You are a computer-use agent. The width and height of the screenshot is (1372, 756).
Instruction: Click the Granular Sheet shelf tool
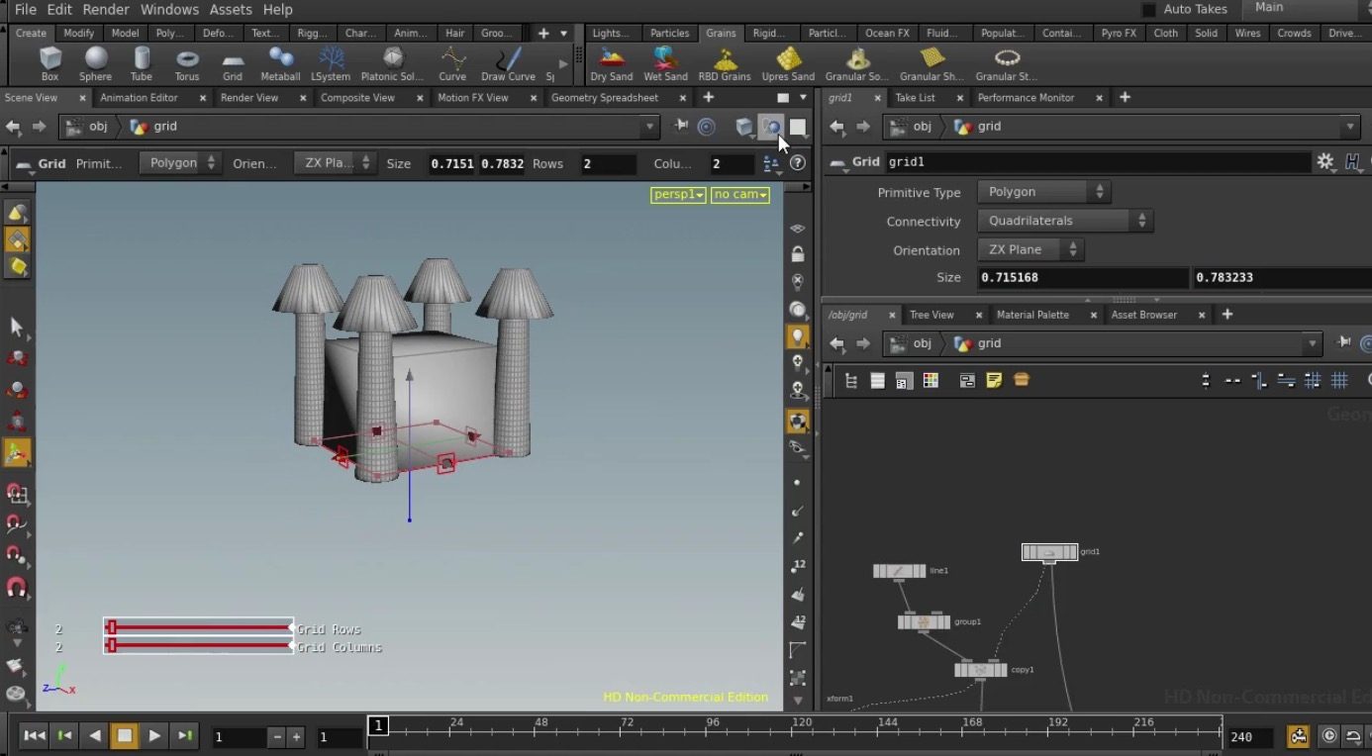[931, 63]
